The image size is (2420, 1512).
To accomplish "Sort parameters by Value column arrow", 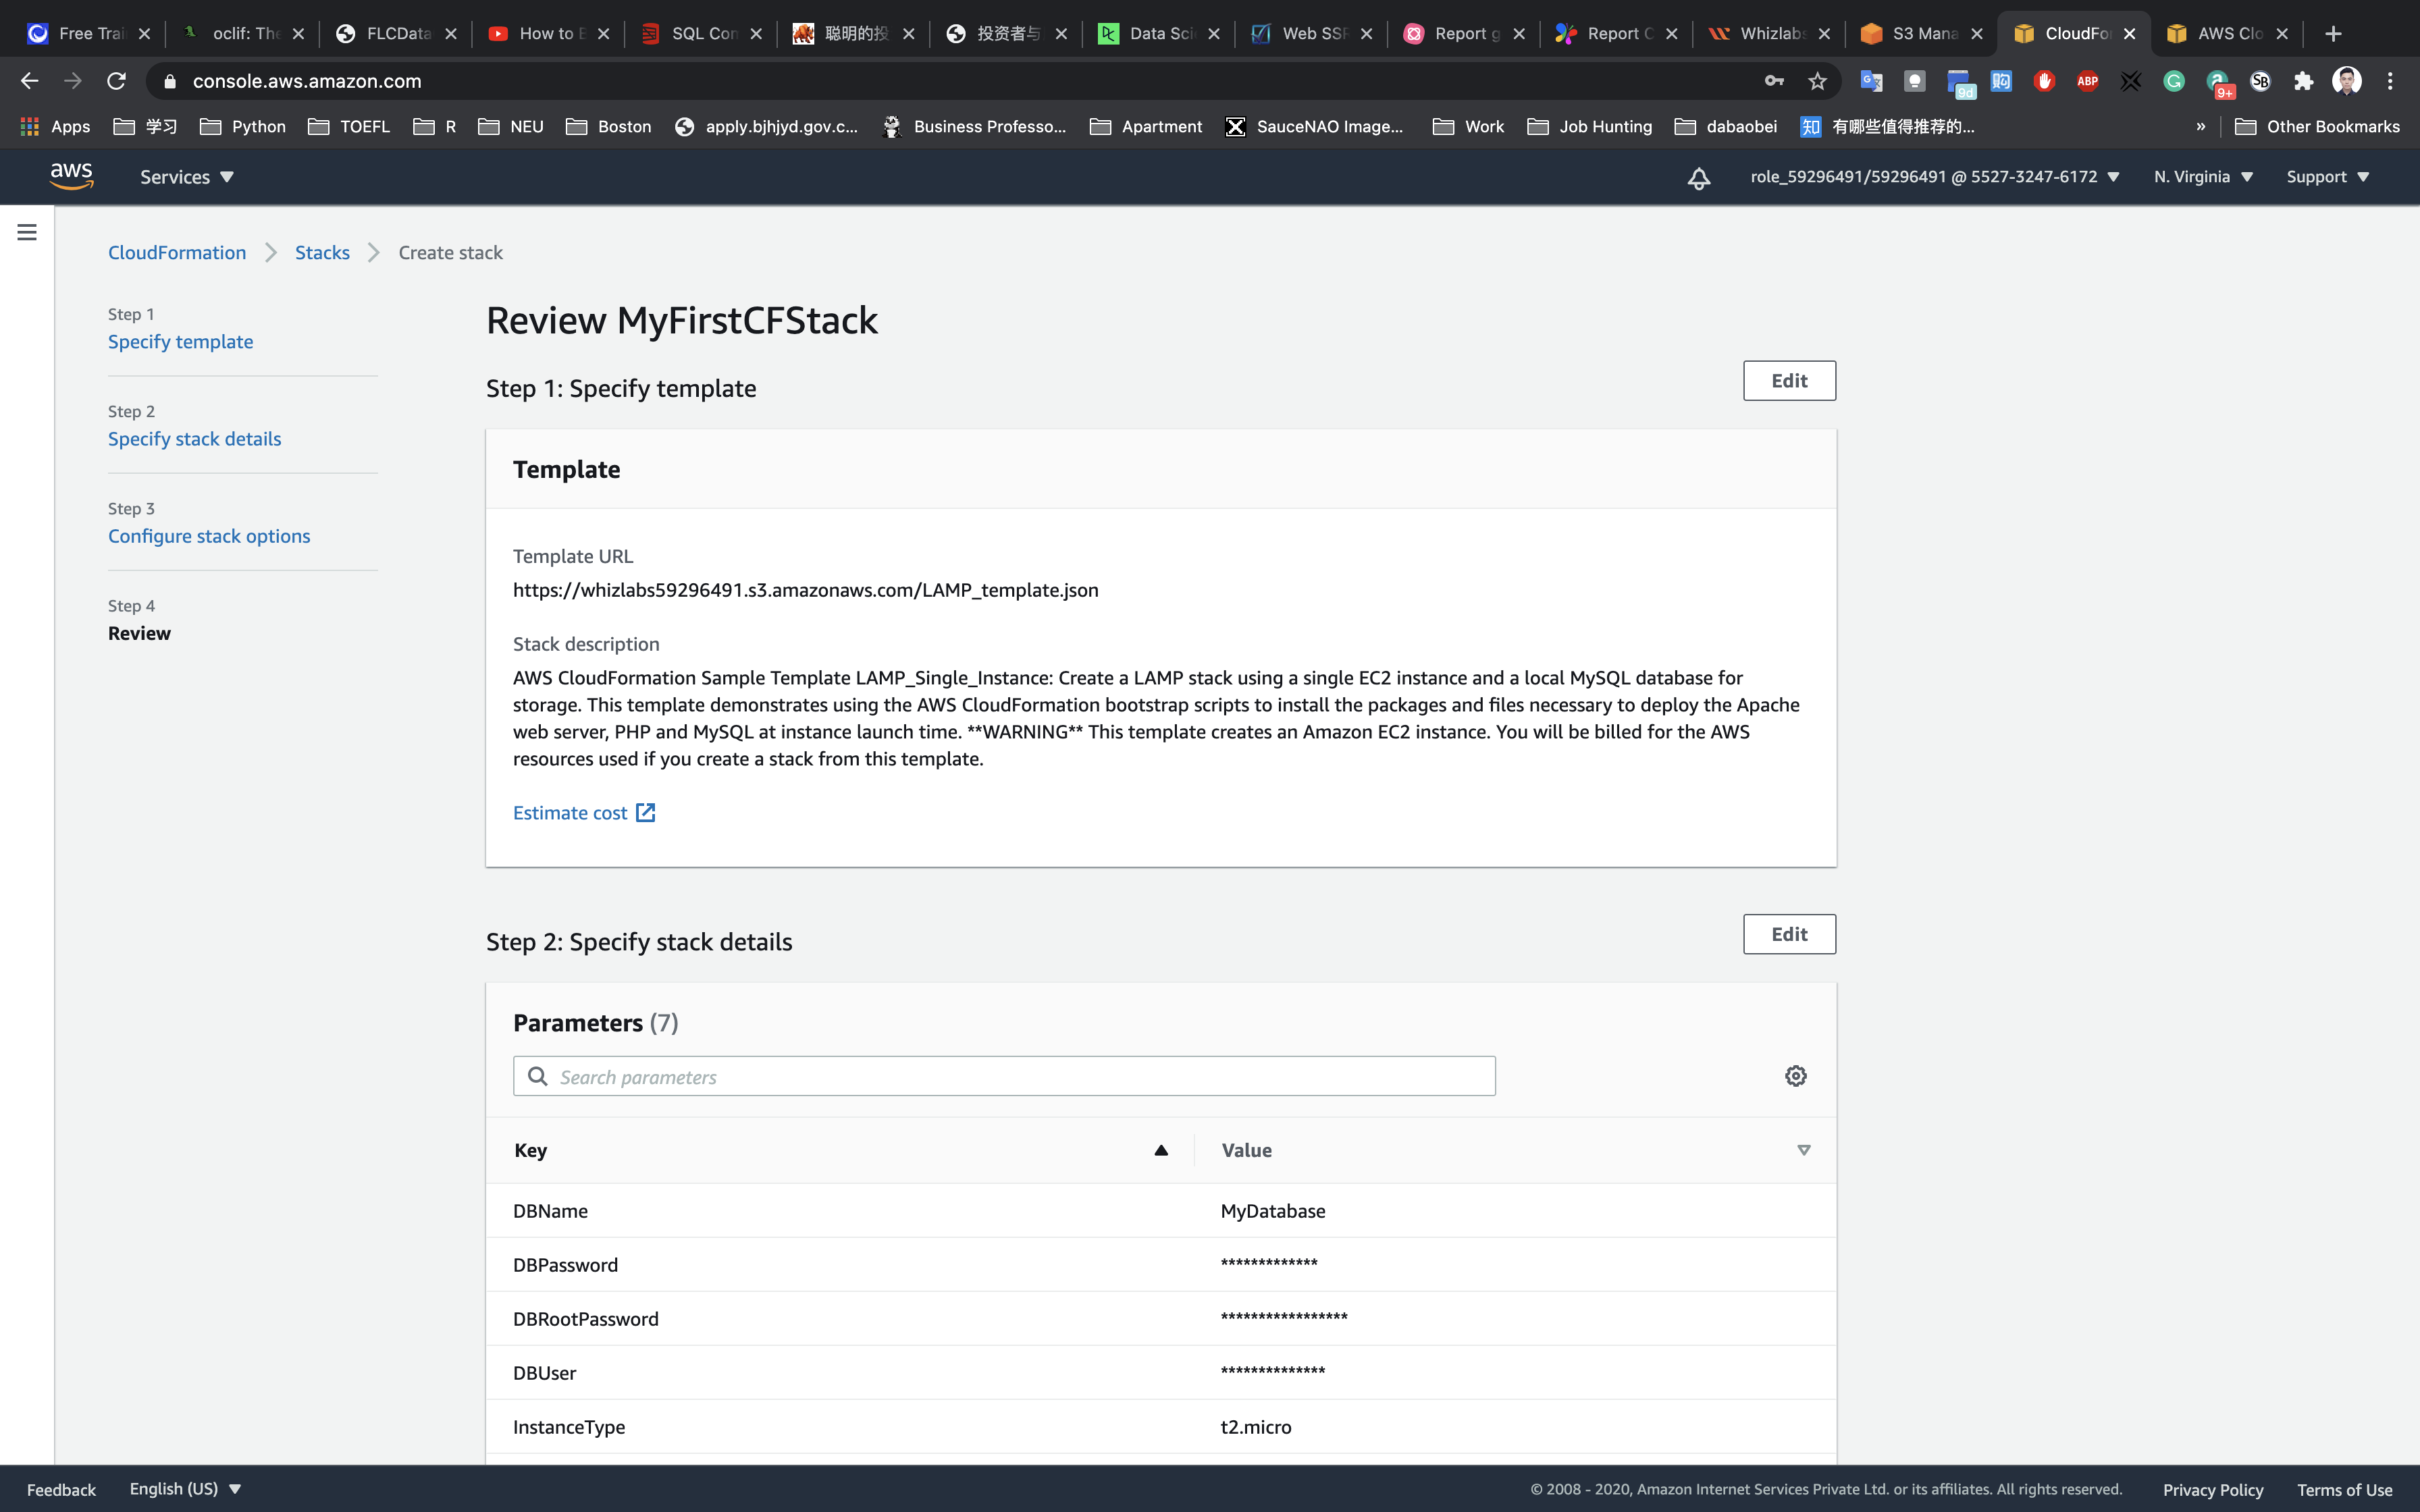I will (x=1803, y=1150).
